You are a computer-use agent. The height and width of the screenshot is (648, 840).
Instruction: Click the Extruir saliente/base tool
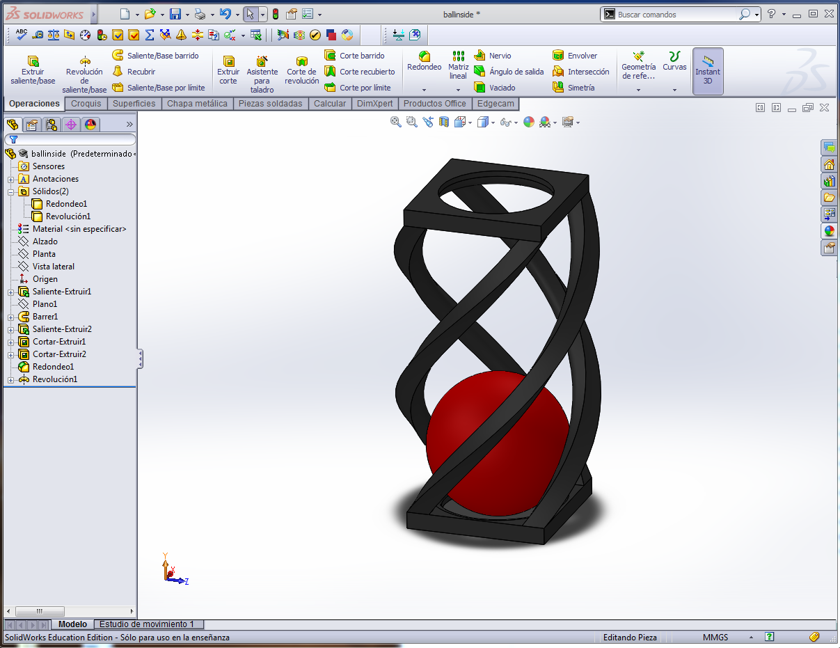coord(33,70)
